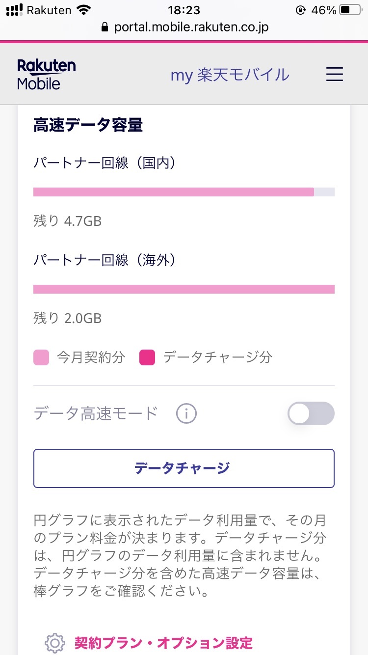This screenshot has height=655, width=368.
Task: Tap the 今月契約分 light pink swatch
Action: click(41, 357)
